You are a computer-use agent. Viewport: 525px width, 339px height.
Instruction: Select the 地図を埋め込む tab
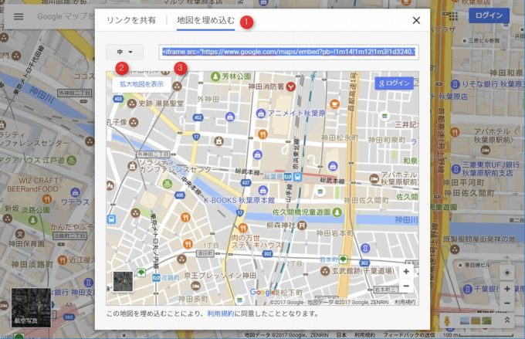coord(205,21)
